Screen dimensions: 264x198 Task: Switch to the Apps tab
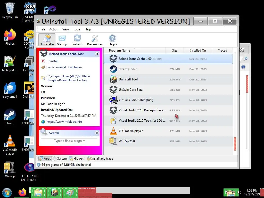(45, 159)
